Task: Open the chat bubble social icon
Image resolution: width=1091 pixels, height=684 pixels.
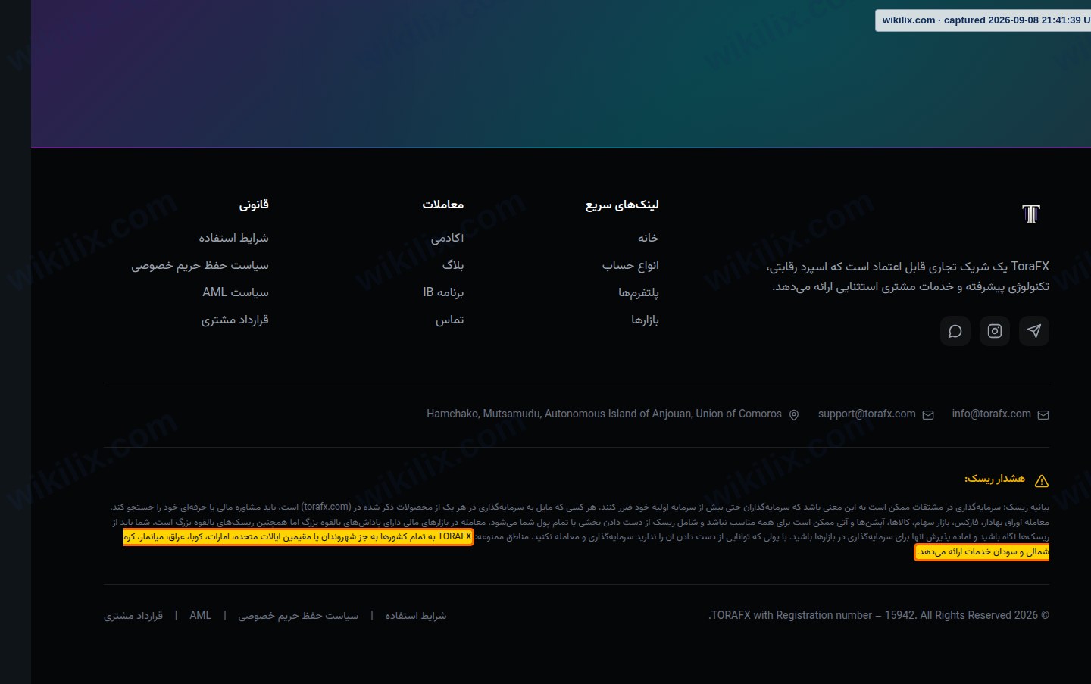Action: (x=955, y=331)
